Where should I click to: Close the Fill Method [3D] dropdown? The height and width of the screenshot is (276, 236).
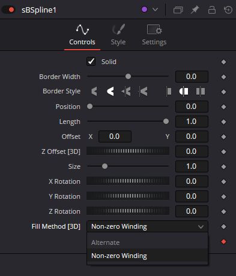[x=147, y=226]
